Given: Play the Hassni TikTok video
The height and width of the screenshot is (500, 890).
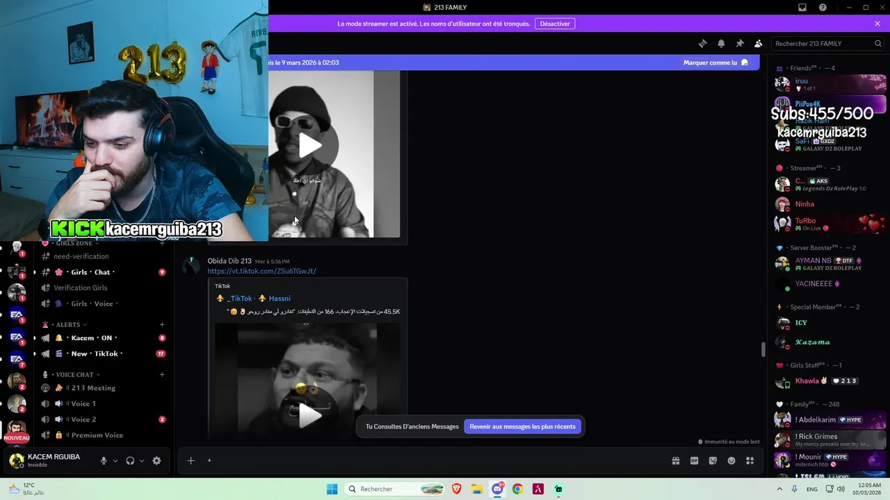Looking at the screenshot, I should point(310,415).
